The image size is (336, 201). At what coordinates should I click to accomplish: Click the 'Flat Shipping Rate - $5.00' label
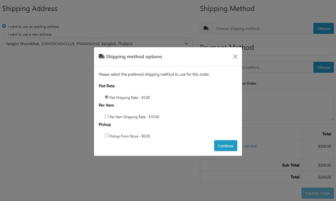click(130, 98)
